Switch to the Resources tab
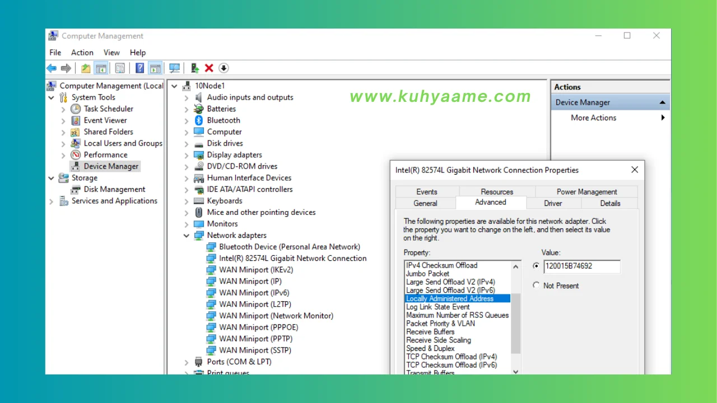Screen dimensions: 717x403 pos(497,191)
